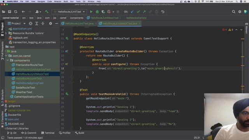Click Select Opened File target icon
This screenshot has width=249, height=140.
30,23
